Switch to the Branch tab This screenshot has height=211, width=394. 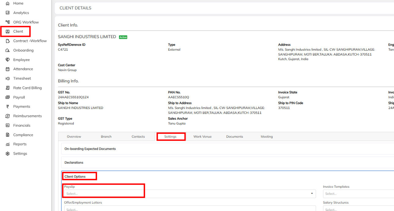[x=106, y=136]
